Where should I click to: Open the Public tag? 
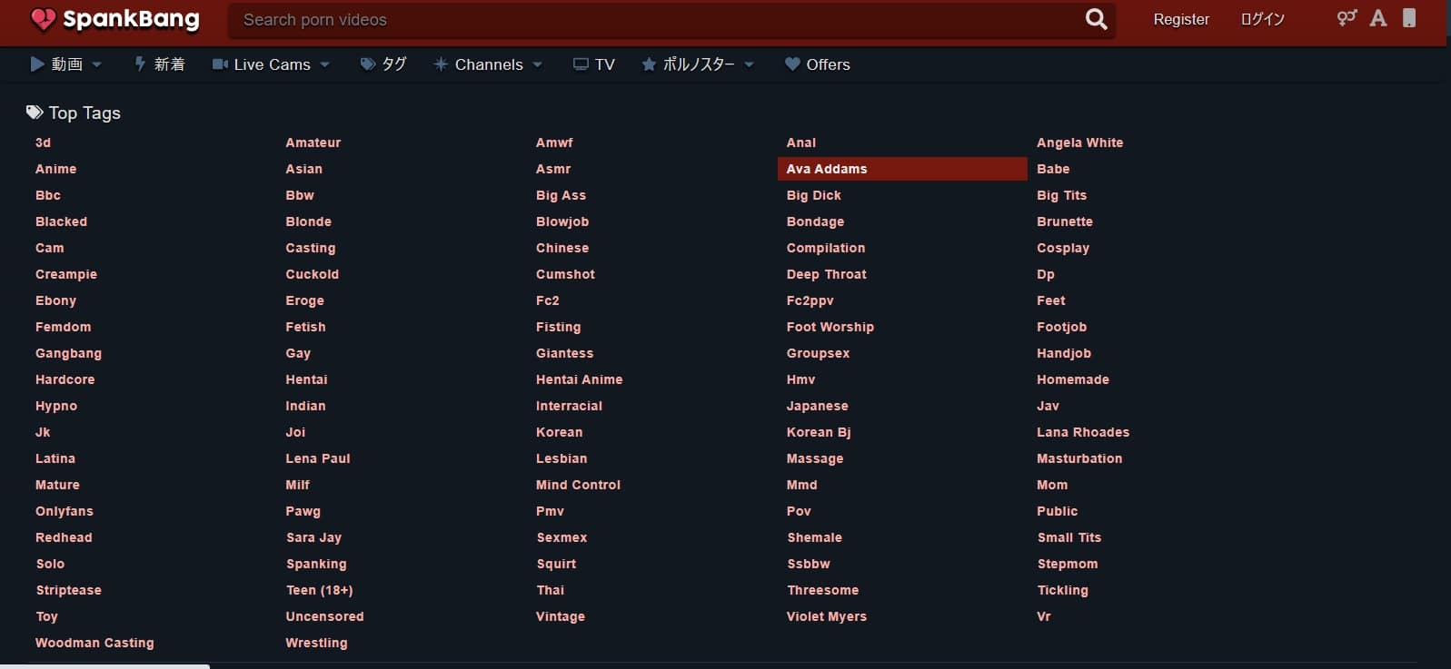pos(1058,511)
